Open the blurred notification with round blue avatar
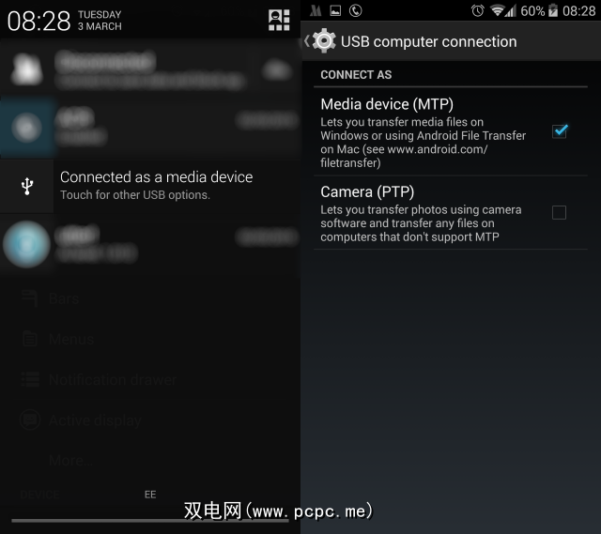 150,244
